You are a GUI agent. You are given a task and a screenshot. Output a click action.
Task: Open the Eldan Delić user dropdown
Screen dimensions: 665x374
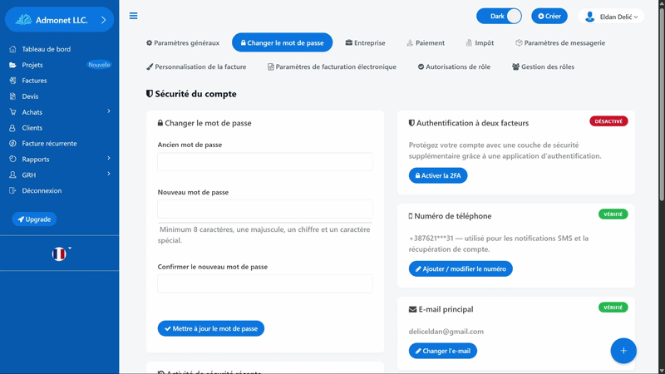pyautogui.click(x=611, y=17)
